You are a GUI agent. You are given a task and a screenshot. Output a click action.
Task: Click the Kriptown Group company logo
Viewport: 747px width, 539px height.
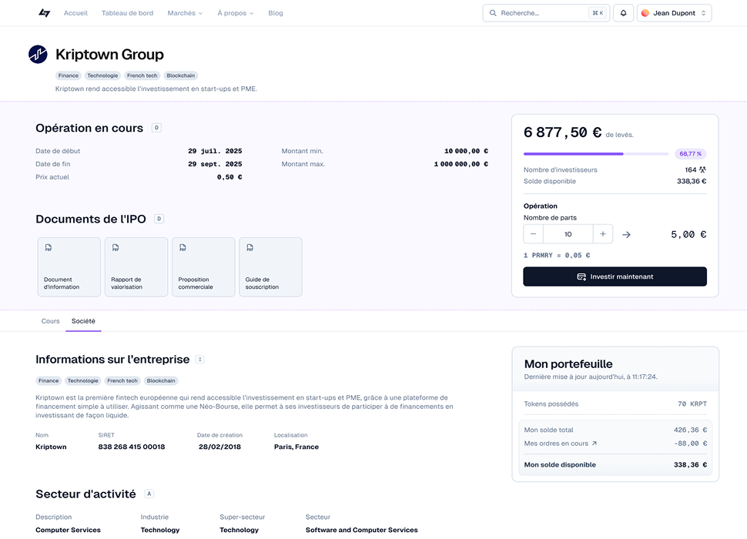[38, 54]
